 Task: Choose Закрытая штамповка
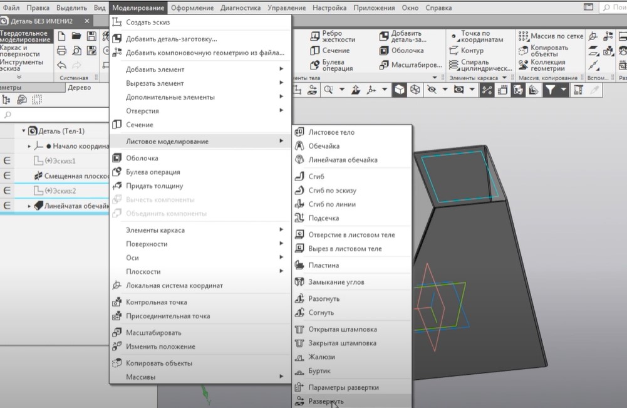(352, 343)
